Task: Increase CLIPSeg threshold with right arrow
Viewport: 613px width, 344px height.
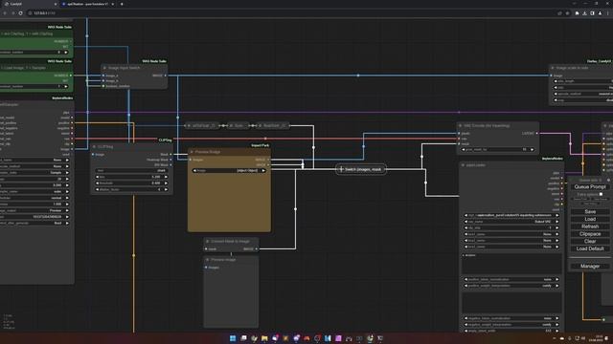Action: [x=166, y=183]
